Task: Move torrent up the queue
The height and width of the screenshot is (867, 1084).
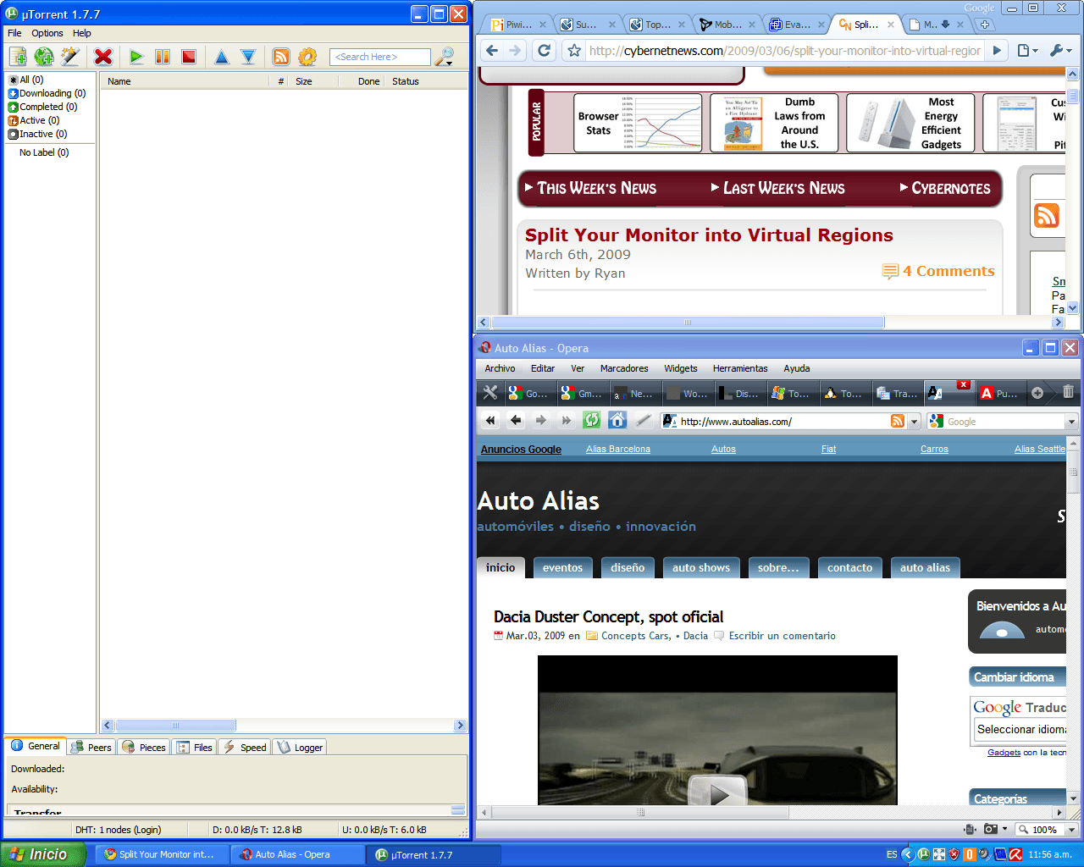Action: coord(222,57)
